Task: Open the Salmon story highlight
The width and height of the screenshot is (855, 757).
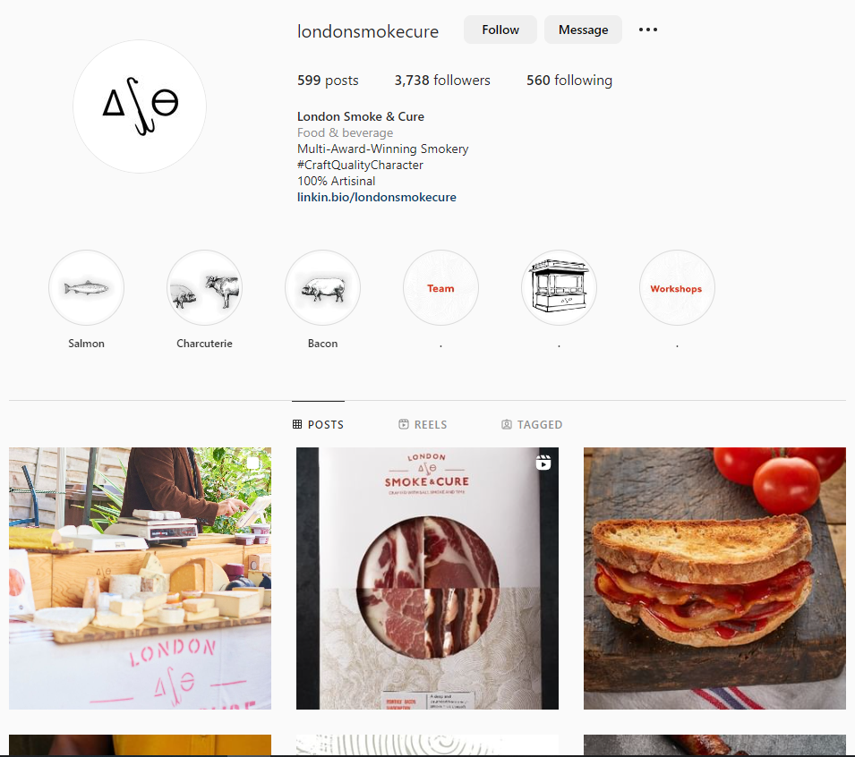Action: coord(86,288)
